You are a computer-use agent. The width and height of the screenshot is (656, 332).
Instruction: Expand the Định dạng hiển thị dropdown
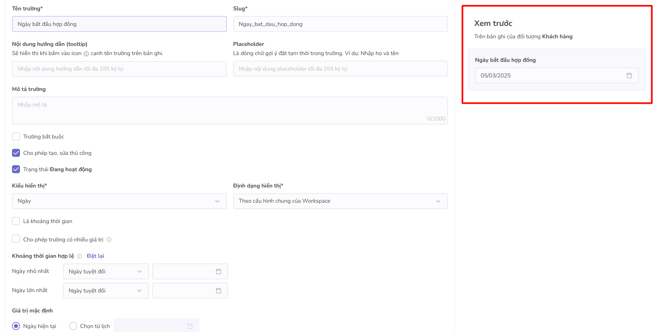(x=340, y=201)
